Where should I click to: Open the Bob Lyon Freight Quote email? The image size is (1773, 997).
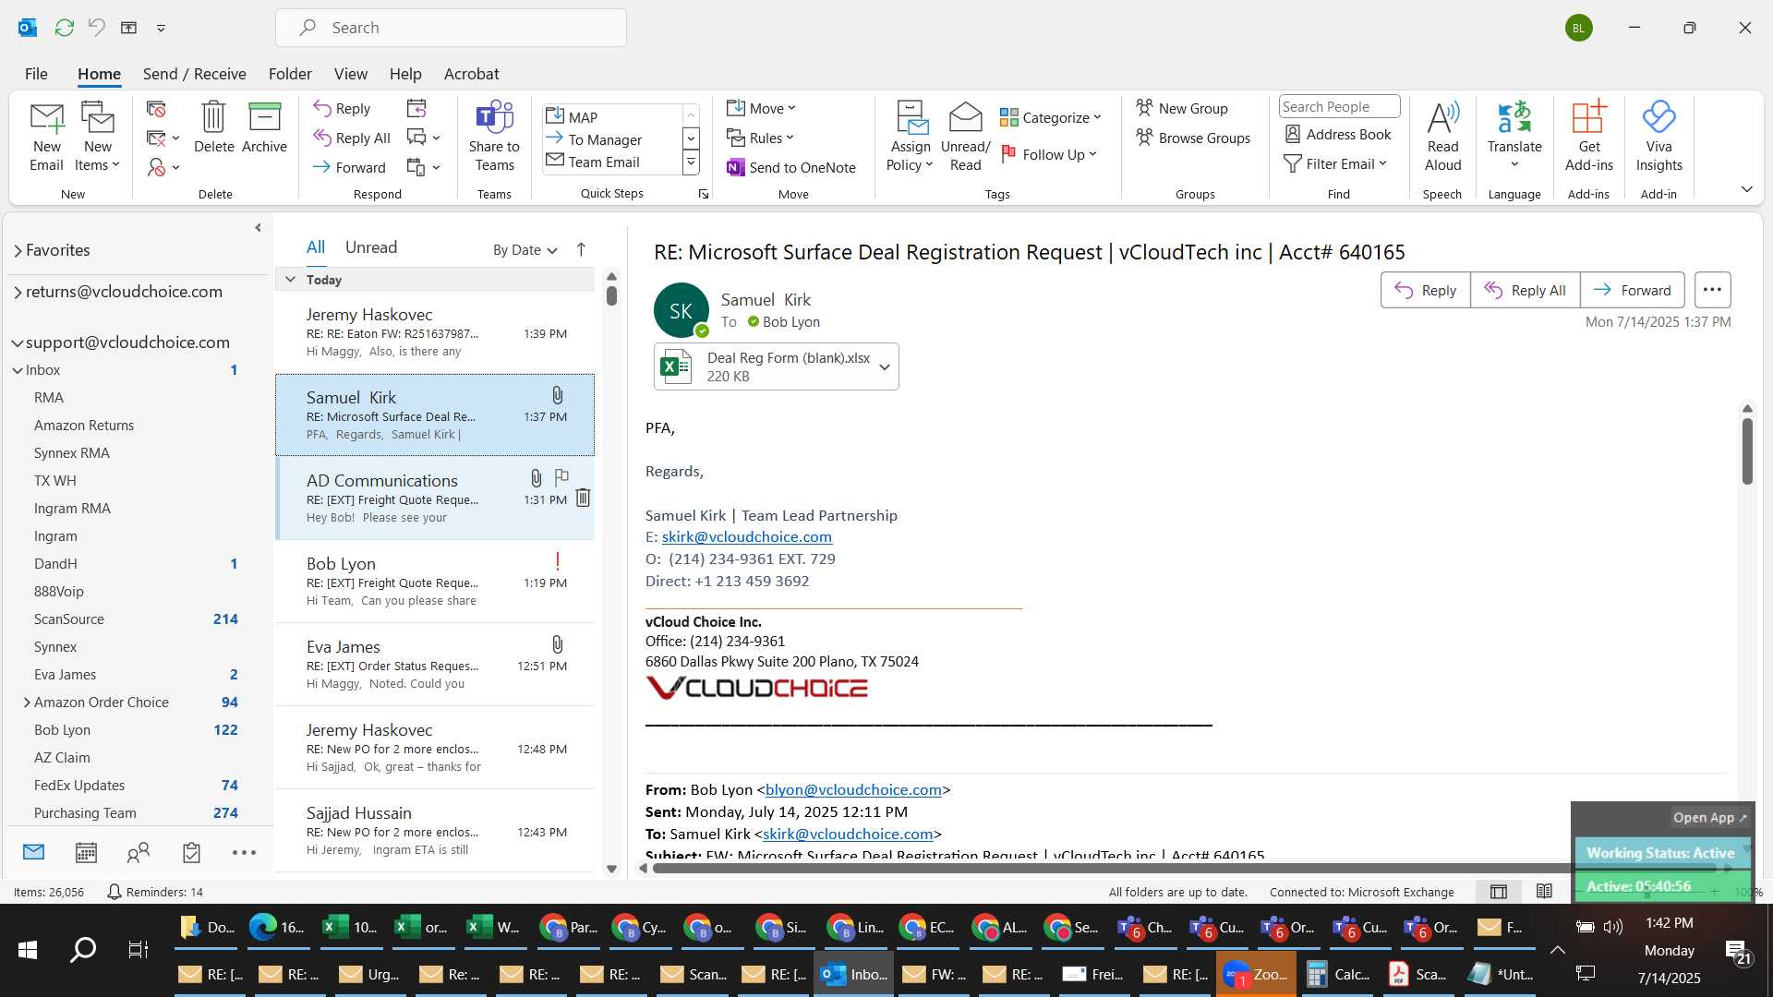tap(435, 582)
